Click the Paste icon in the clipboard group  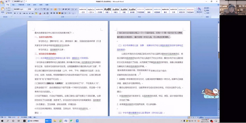pyautogui.click(x=4, y=10)
